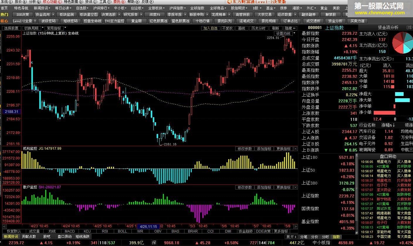Open 研究报告 toolbar button
The image size is (413, 246).
(x=131, y=14)
